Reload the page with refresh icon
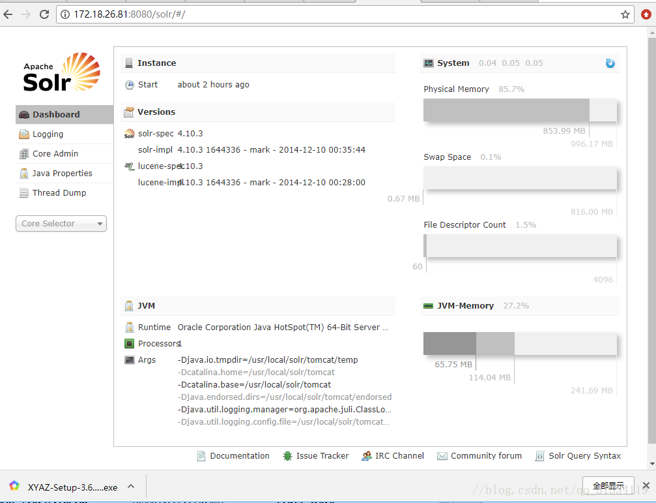 (44, 14)
